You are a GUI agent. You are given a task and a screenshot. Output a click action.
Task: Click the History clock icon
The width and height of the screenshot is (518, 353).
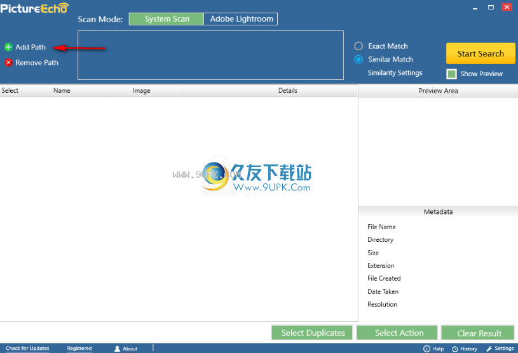455,349
